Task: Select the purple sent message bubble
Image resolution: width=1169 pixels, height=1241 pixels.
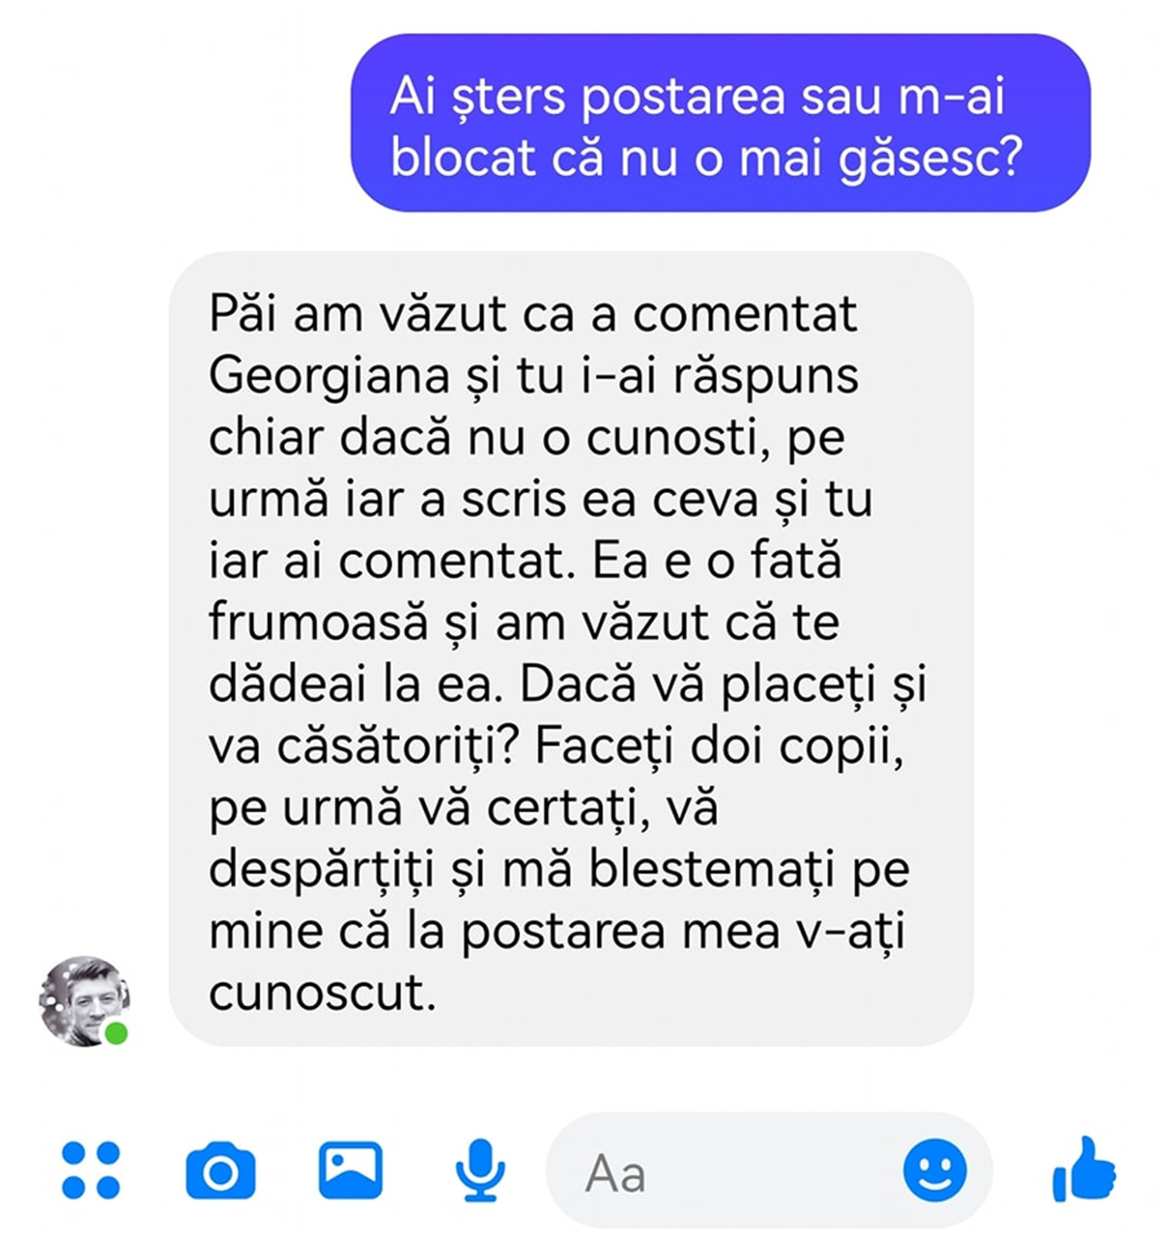Action: pyautogui.click(x=721, y=123)
